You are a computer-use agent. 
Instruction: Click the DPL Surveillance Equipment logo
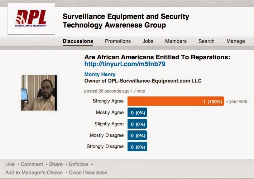click(x=31, y=19)
